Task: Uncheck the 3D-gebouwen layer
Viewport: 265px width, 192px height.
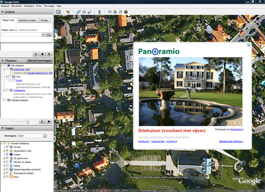Action: coord(7,158)
